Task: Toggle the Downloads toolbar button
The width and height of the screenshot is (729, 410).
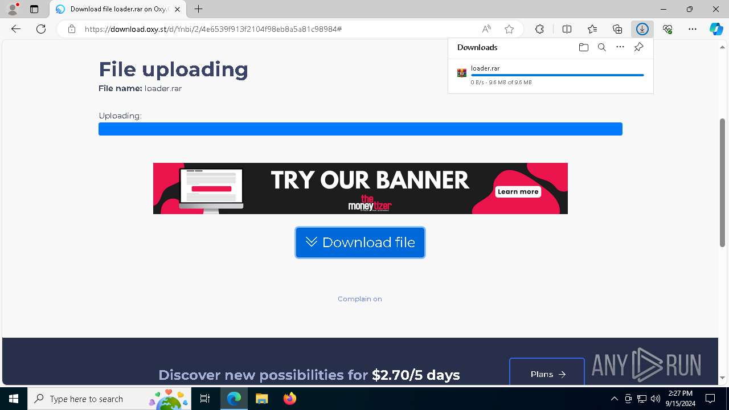Action: coord(642,29)
